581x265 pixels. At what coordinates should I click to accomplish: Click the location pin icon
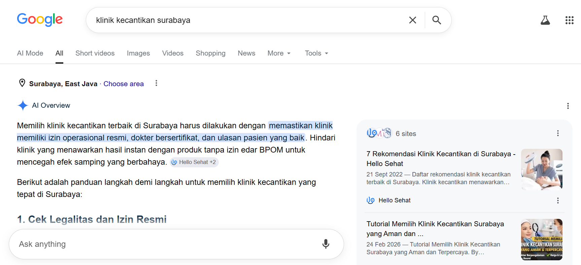(22, 83)
